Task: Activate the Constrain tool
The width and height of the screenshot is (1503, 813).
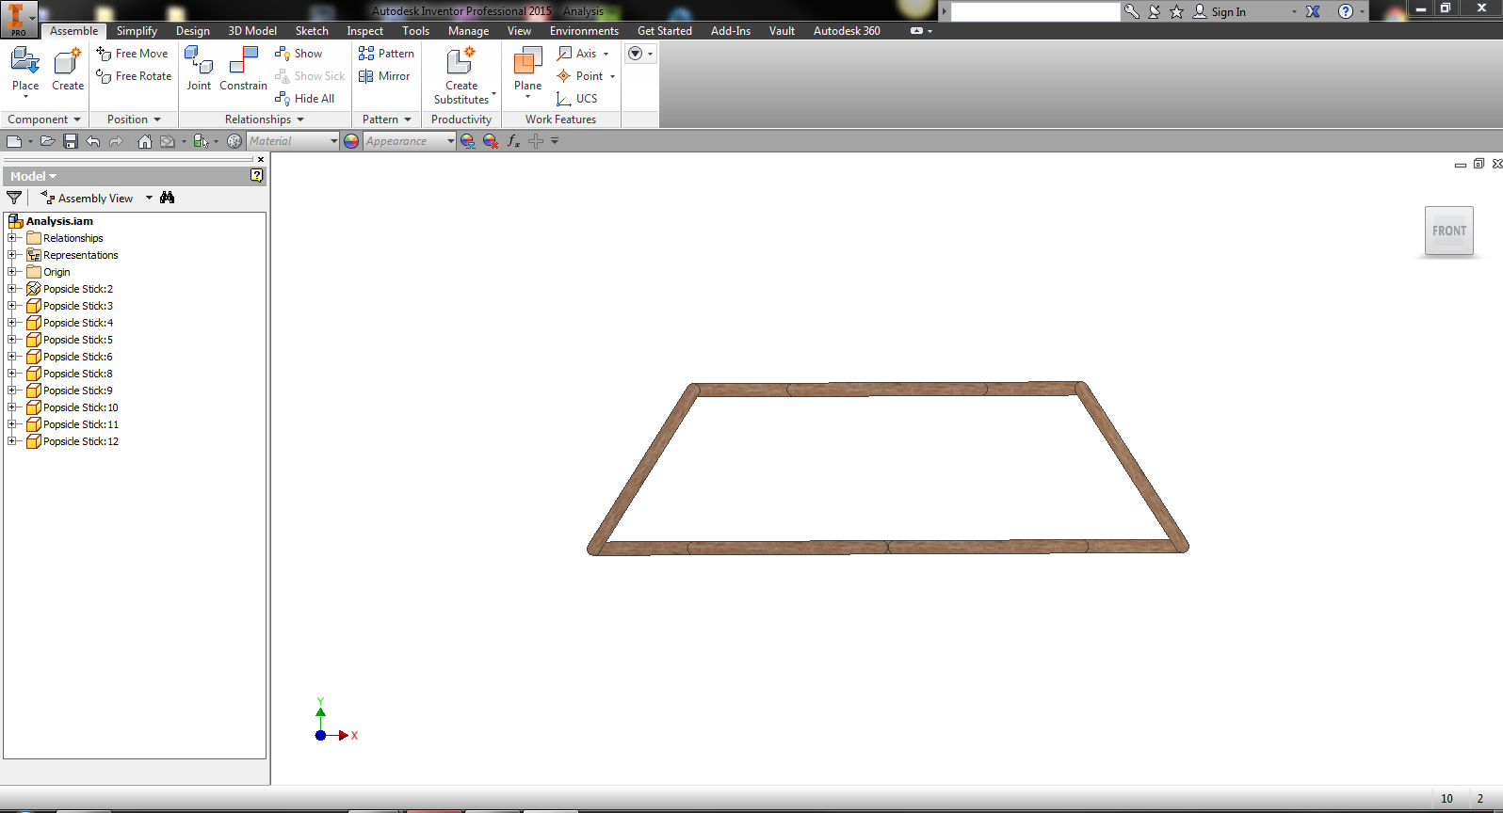Action: [x=243, y=69]
